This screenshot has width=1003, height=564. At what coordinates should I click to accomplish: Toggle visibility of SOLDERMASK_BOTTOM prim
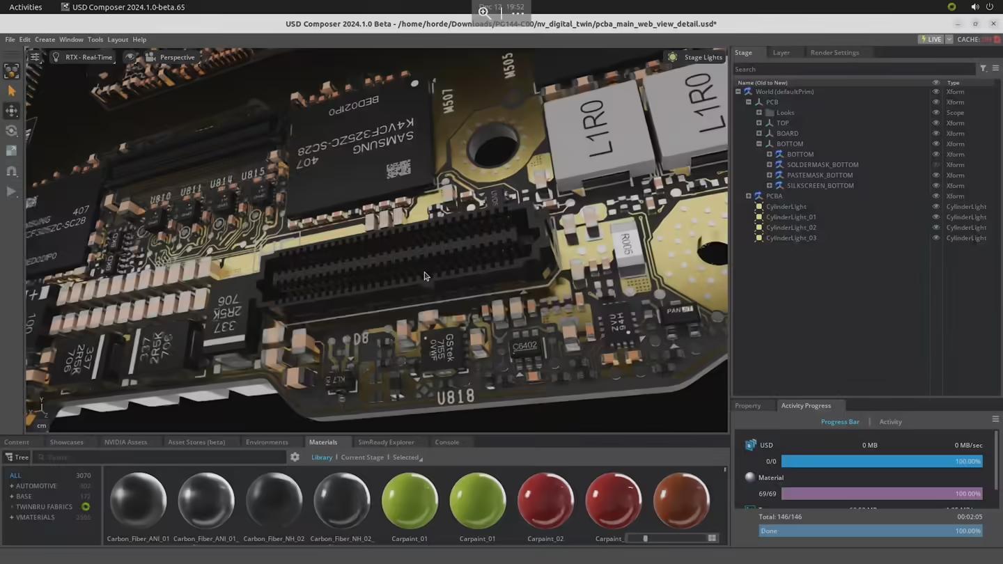[x=935, y=165]
